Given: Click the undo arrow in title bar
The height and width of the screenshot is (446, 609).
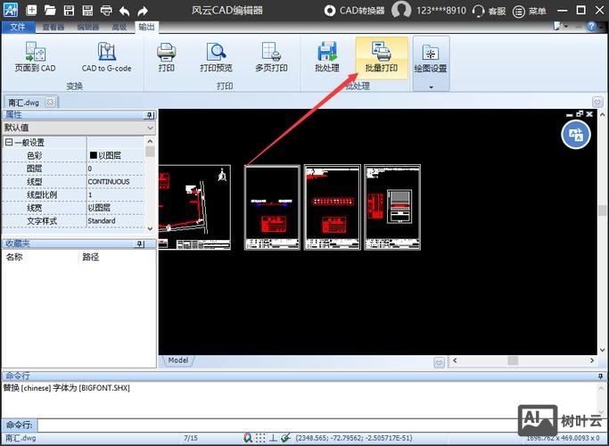Looking at the screenshot, I should point(124,11).
